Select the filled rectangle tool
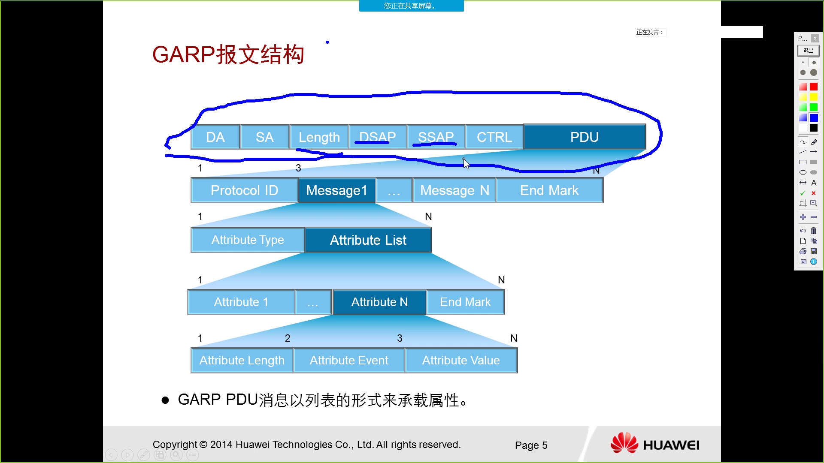Image resolution: width=824 pixels, height=463 pixels. tap(814, 162)
